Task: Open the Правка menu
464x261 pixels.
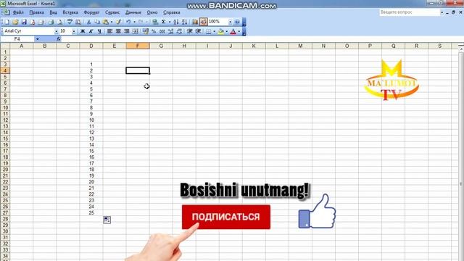Action: point(37,12)
